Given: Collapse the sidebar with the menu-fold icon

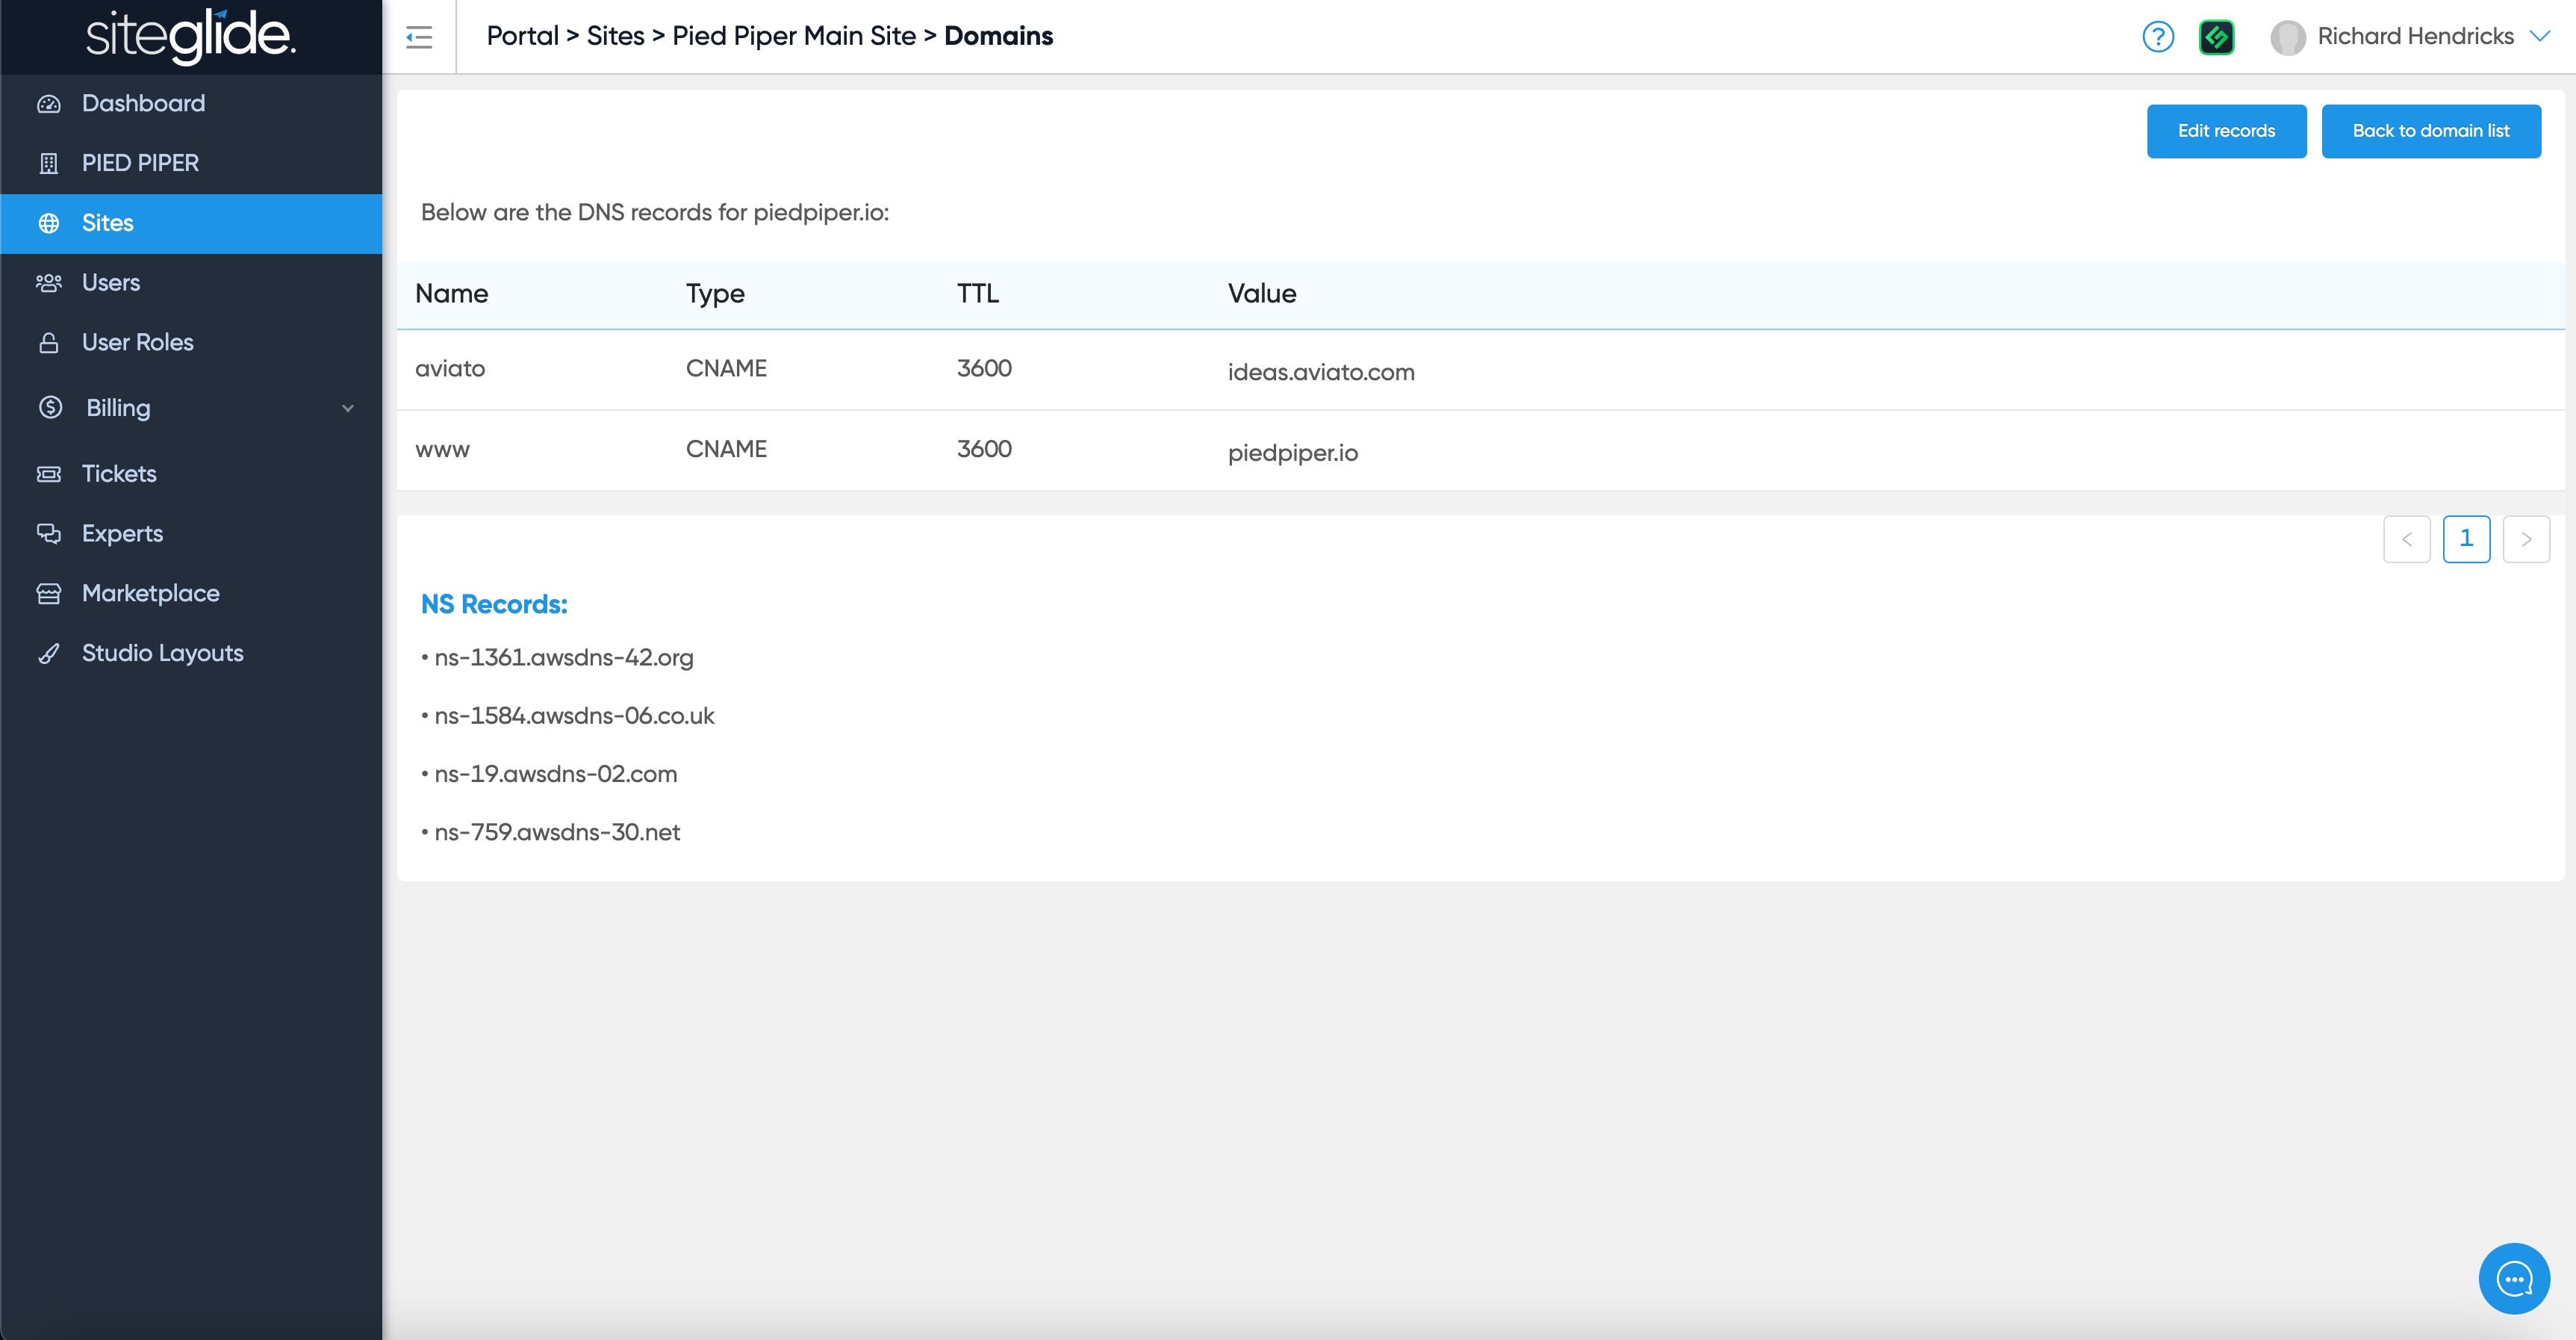Looking at the screenshot, I should click(419, 38).
